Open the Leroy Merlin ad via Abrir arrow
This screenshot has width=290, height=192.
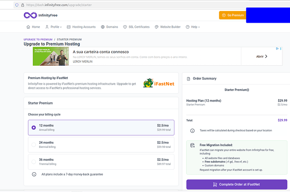pos(262,56)
